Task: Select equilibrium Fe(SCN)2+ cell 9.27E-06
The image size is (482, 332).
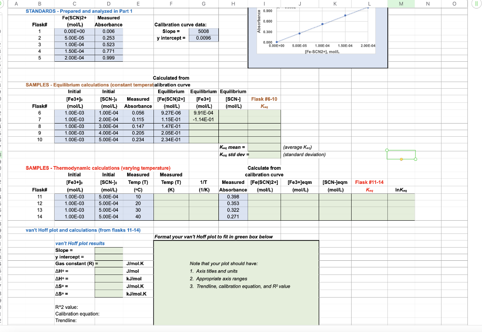Action: coord(171,113)
